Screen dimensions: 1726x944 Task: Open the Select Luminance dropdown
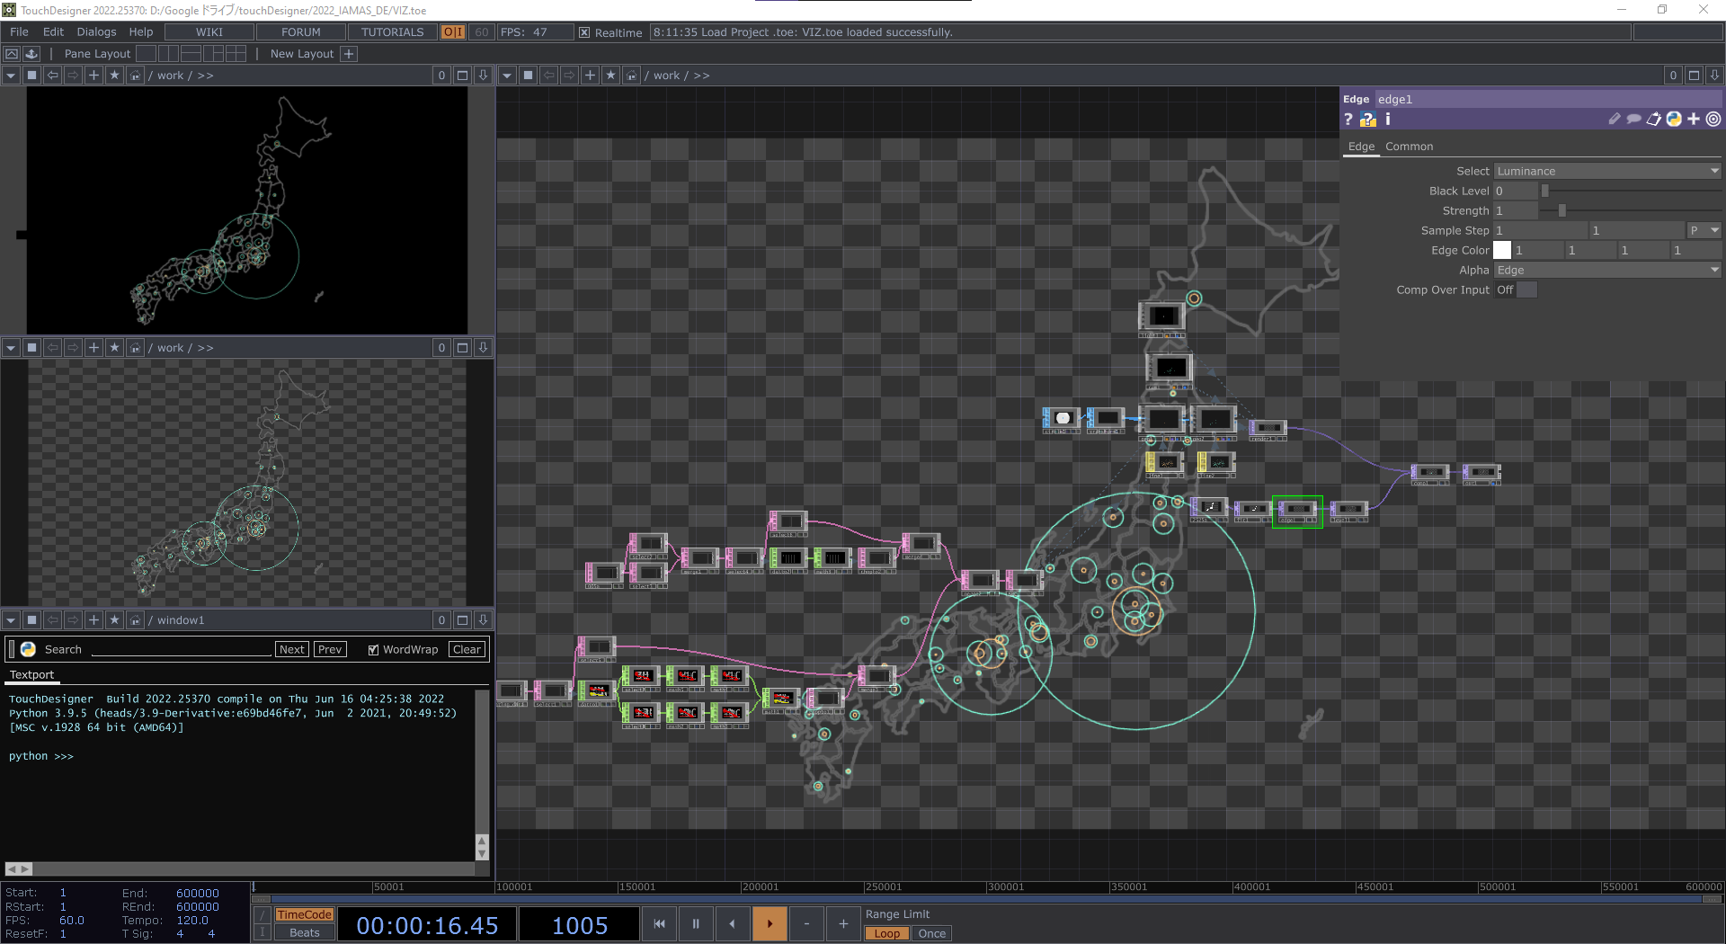[x=1606, y=171]
